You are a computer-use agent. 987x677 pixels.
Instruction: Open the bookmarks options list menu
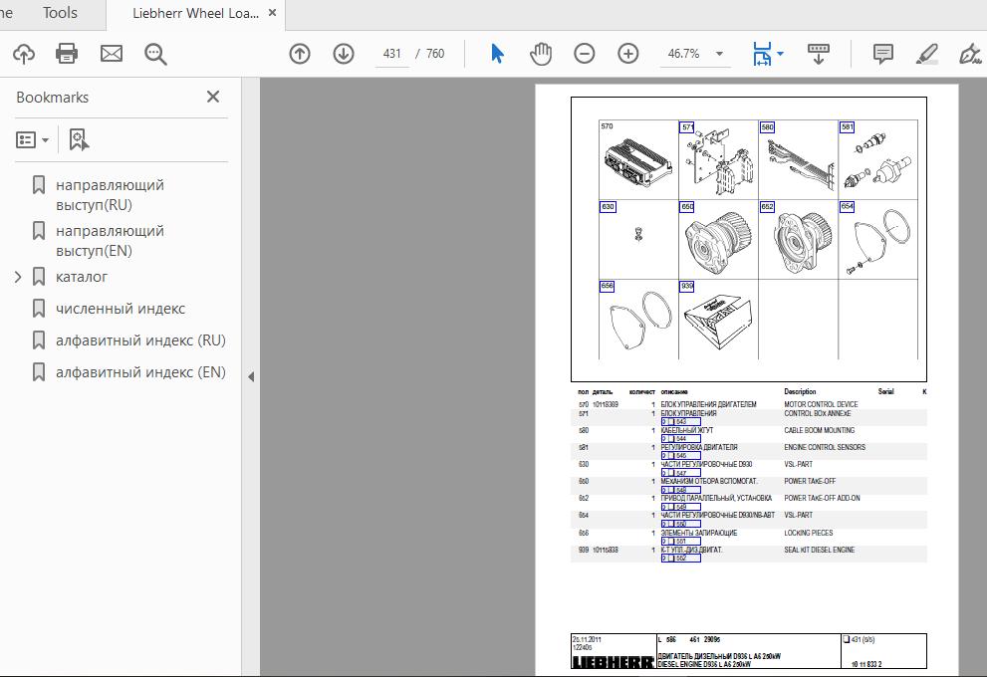click(x=32, y=139)
